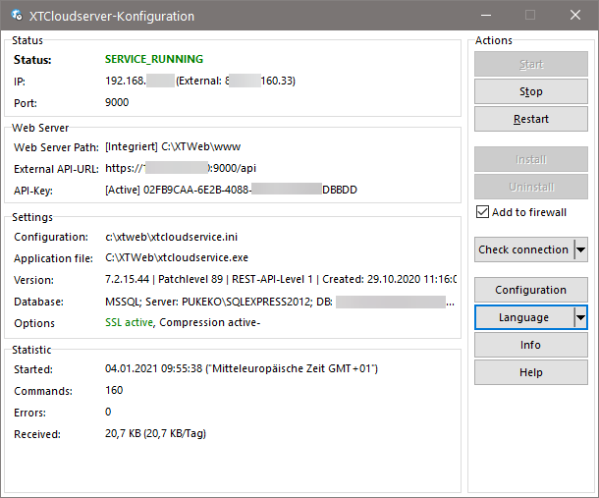The width and height of the screenshot is (599, 498).
Task: Click the SSL active options text
Action: [129, 322]
